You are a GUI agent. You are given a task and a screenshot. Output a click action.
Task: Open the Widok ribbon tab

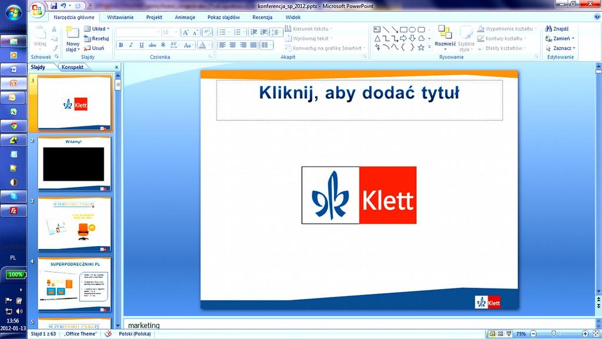tap(293, 17)
